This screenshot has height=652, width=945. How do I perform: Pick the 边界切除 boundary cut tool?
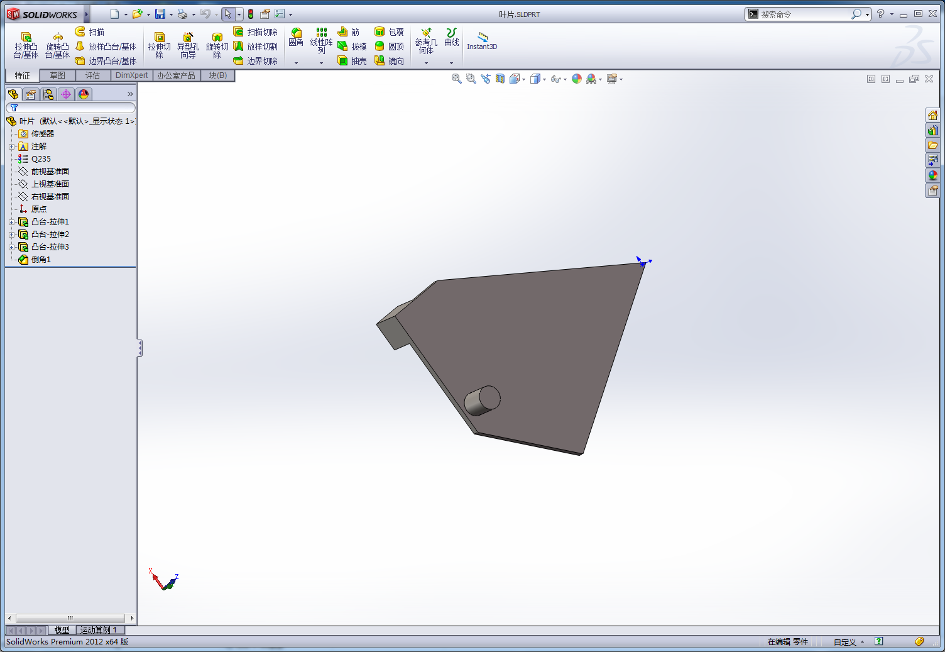click(255, 61)
